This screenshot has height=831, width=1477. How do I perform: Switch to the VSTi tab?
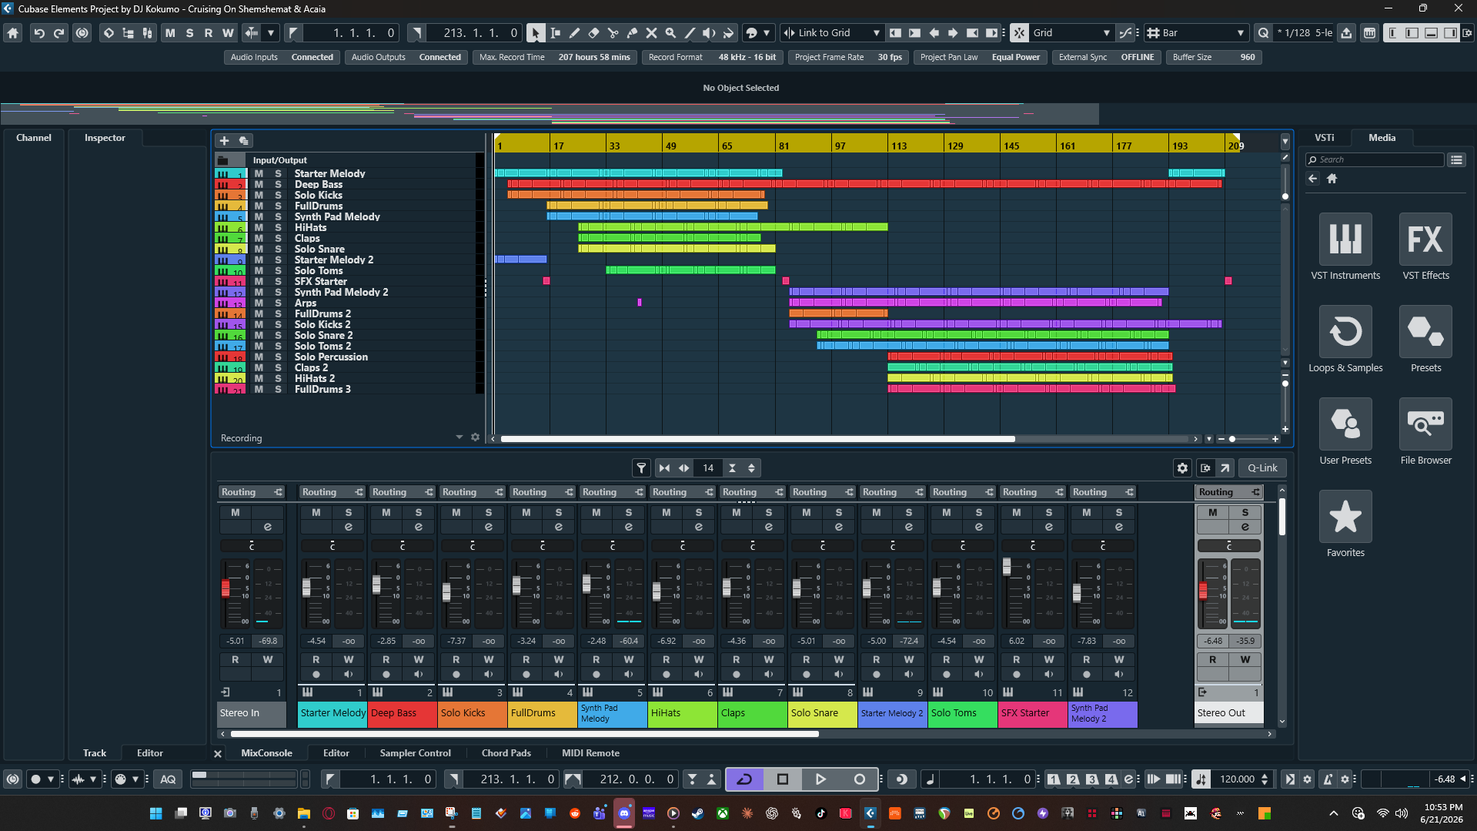1325,137
